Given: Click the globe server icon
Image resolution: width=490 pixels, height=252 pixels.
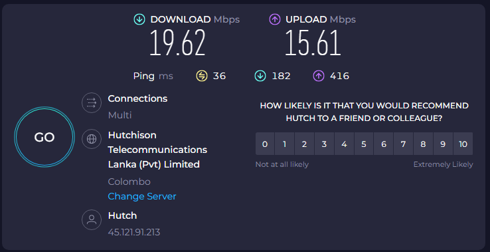Looking at the screenshot, I should (92, 139).
